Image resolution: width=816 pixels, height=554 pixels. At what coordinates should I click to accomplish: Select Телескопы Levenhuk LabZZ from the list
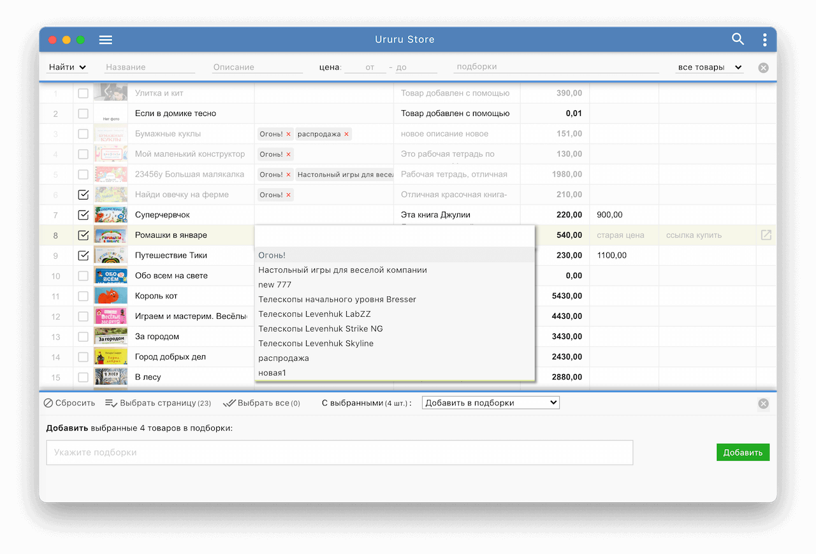(314, 314)
